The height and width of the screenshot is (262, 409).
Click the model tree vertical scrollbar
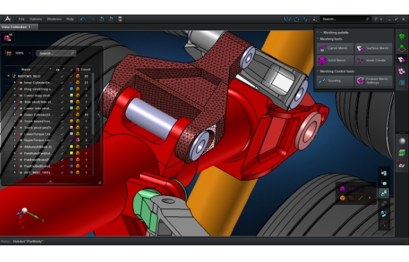[93, 104]
